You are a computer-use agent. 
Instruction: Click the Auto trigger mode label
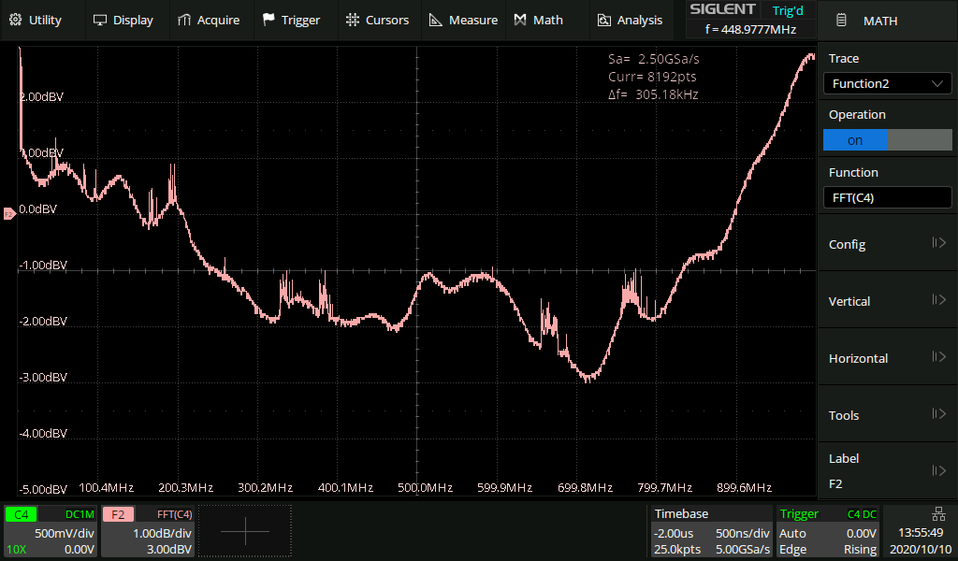(792, 533)
